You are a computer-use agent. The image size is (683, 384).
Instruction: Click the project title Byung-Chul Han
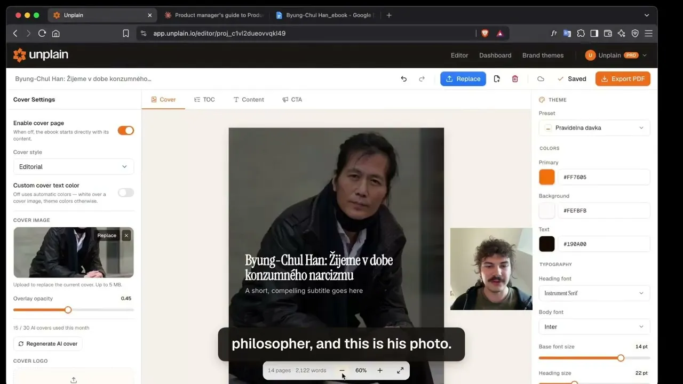(83, 79)
